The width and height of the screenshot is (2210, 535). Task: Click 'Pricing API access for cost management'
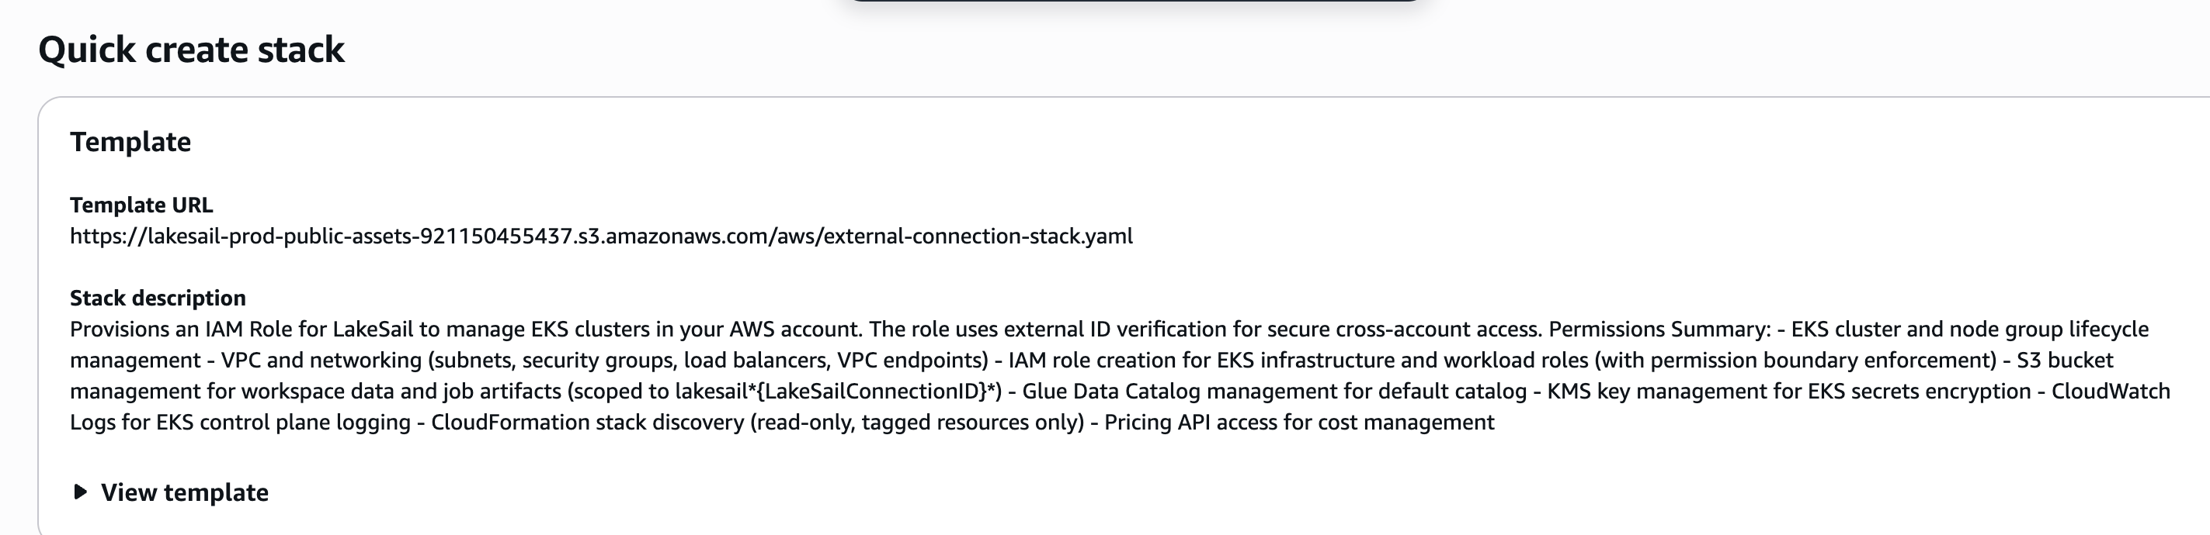[x=1299, y=422]
